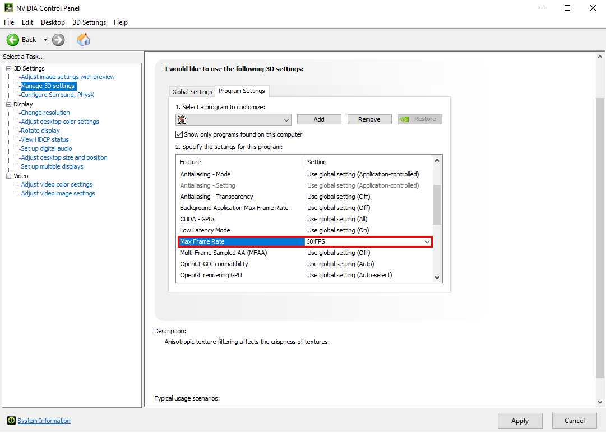Open Adjust desktop color settings
Image resolution: width=606 pixels, height=433 pixels.
tap(60, 122)
